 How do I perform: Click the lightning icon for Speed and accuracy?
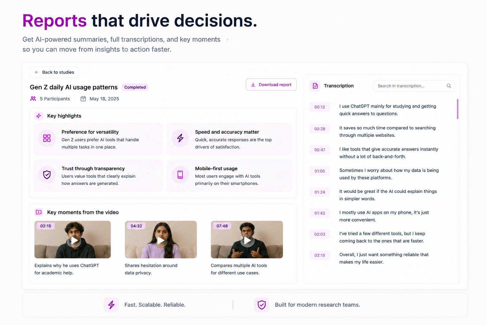[x=180, y=138]
